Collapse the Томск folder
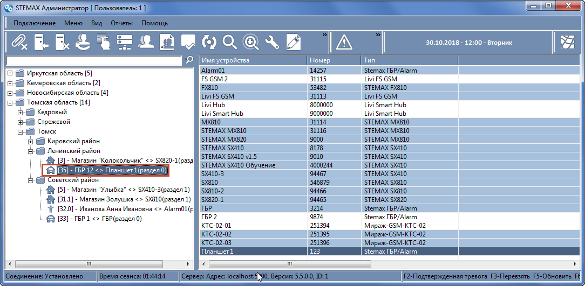Screen dimensions: 585x286 pos(21,131)
